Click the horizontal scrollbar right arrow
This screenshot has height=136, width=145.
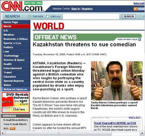point(142,133)
